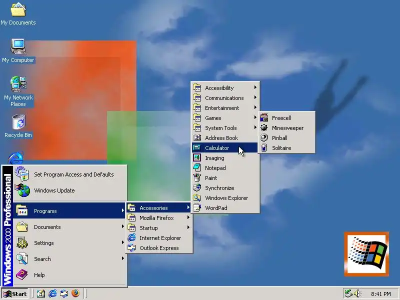Click the Address Book icon
400x300 pixels.
tap(197, 138)
